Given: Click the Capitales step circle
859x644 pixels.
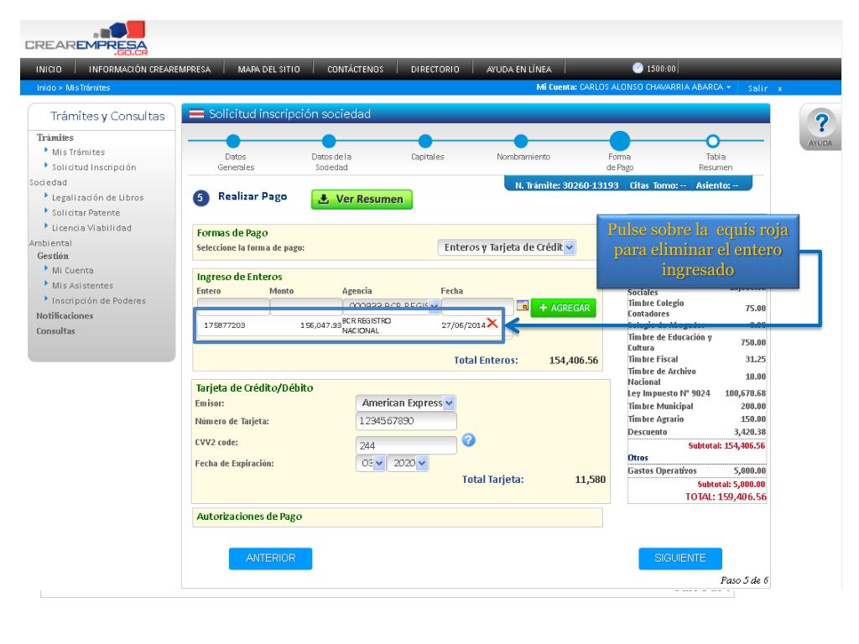Looking at the screenshot, I should [x=425, y=141].
